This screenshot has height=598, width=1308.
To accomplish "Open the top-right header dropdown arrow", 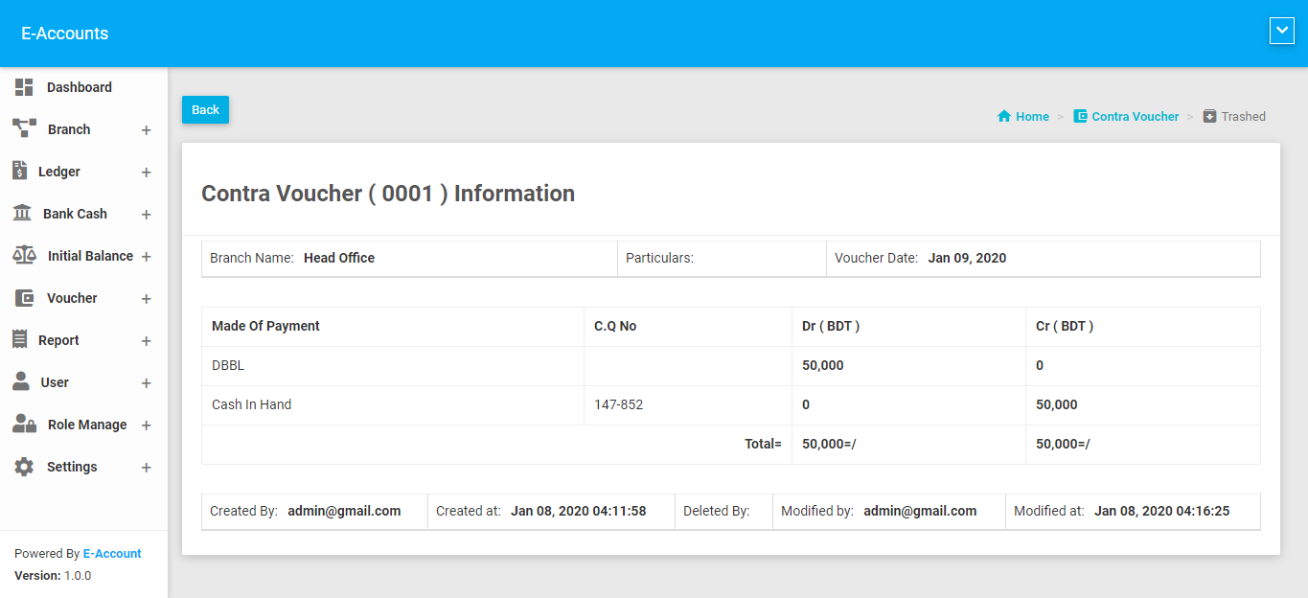I will (1281, 32).
